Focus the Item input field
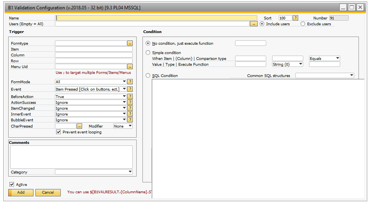369x203 pixels. click(94, 49)
